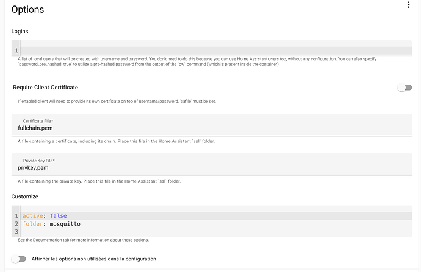This screenshot has height=272, width=421.
Task: Toggle Require Client Certificate switch
Action: click(405, 88)
